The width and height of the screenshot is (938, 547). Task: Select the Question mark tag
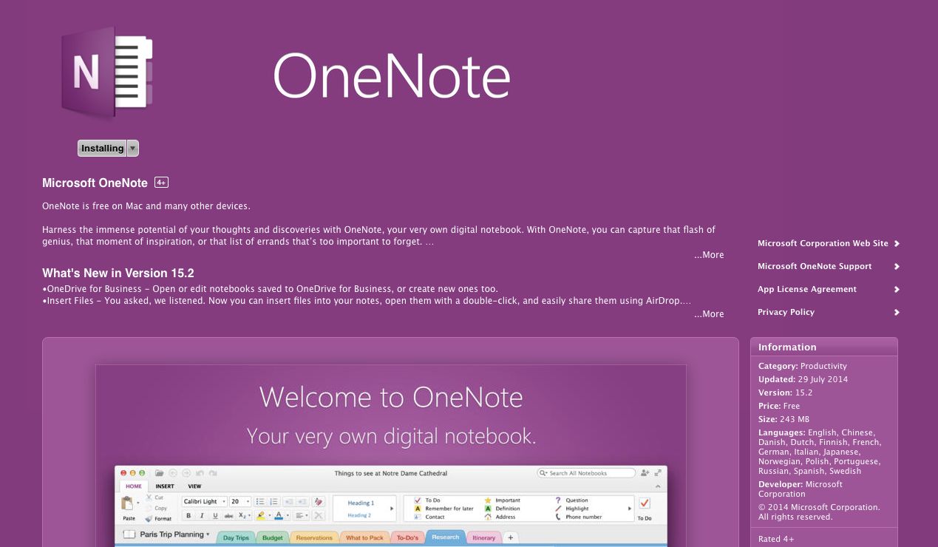coord(558,500)
